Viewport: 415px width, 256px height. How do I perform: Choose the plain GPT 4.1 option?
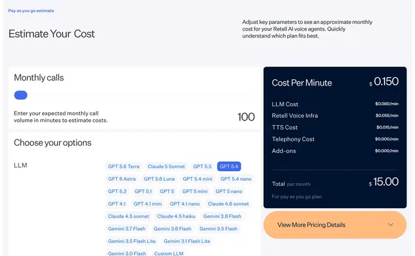(117, 204)
